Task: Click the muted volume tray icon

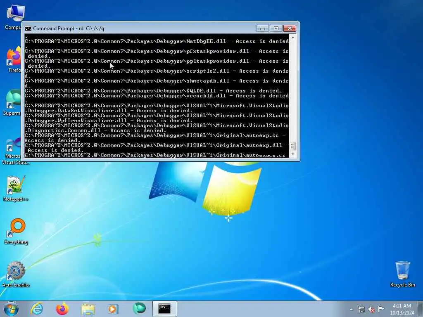Action: point(371,309)
